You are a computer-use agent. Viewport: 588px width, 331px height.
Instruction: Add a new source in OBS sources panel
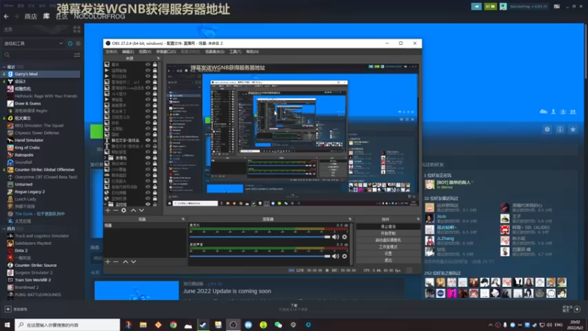(108, 210)
